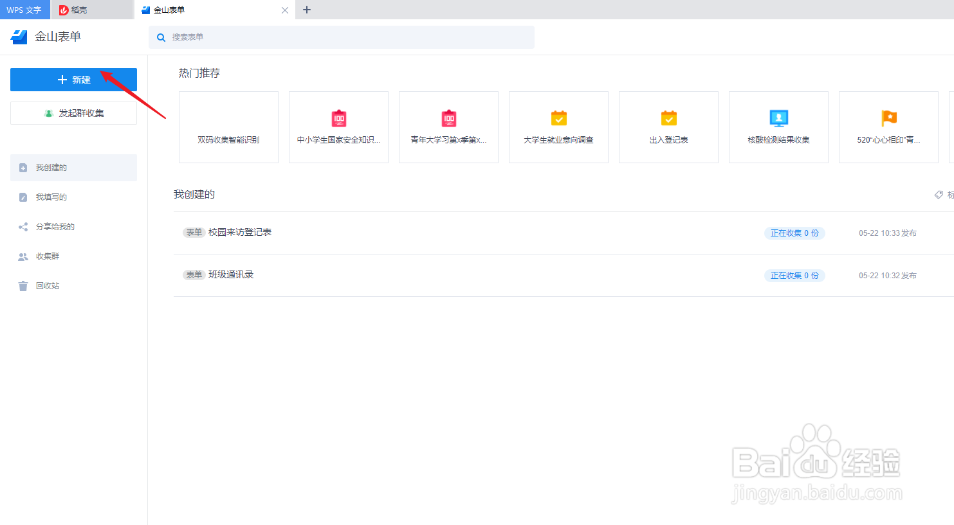Open 青年大学习 template icon
Viewport: 954px width, 525px height.
(449, 118)
